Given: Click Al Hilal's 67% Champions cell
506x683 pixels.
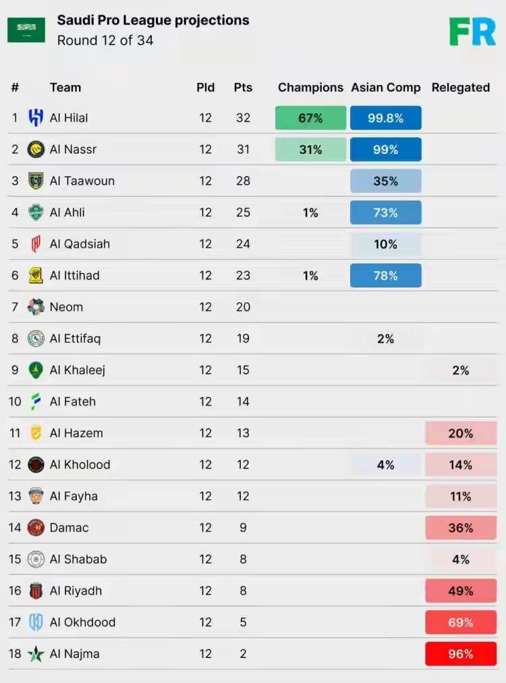Looking at the screenshot, I should pyautogui.click(x=310, y=118).
